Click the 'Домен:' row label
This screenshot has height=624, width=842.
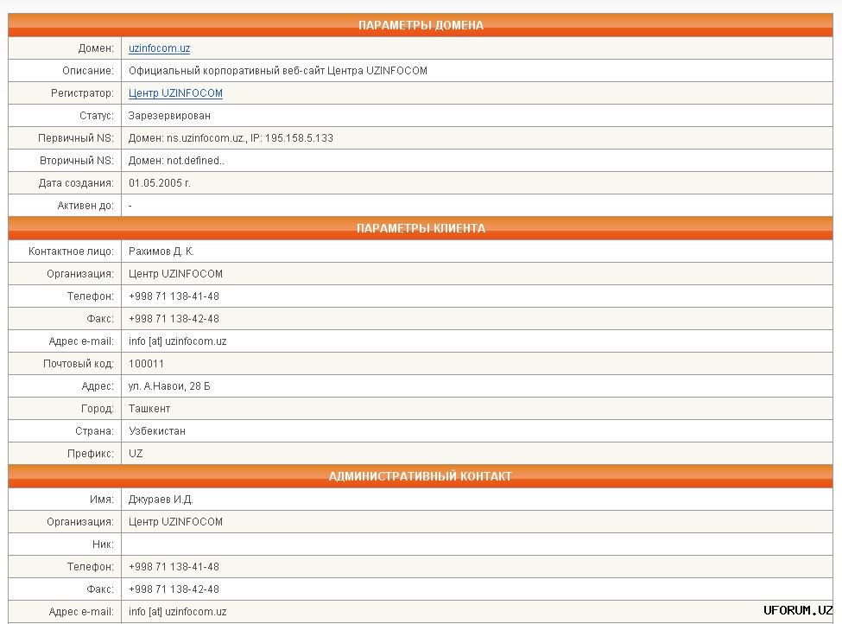pyautogui.click(x=96, y=48)
